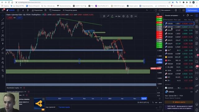Reload the page with Chrome refresh button
Viewport: 199px width, 112px height.
(x=9, y=2)
